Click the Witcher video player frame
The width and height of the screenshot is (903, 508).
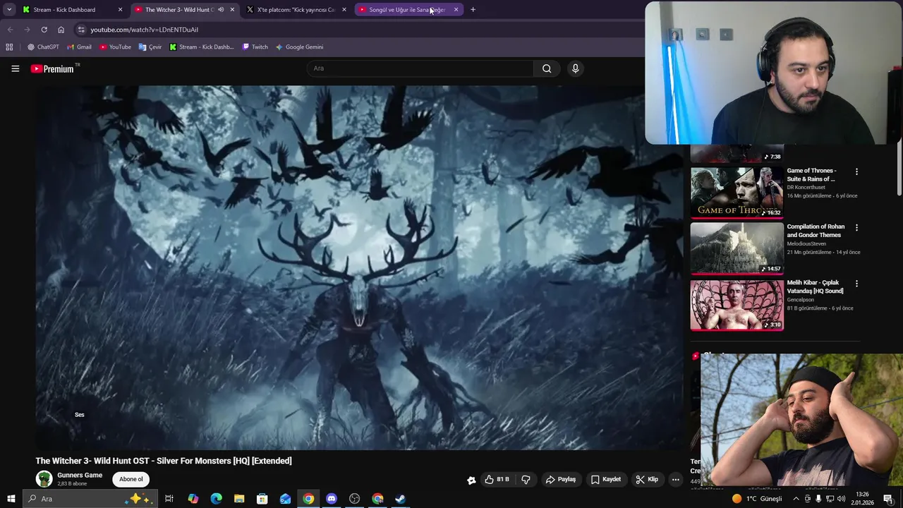coord(360,268)
